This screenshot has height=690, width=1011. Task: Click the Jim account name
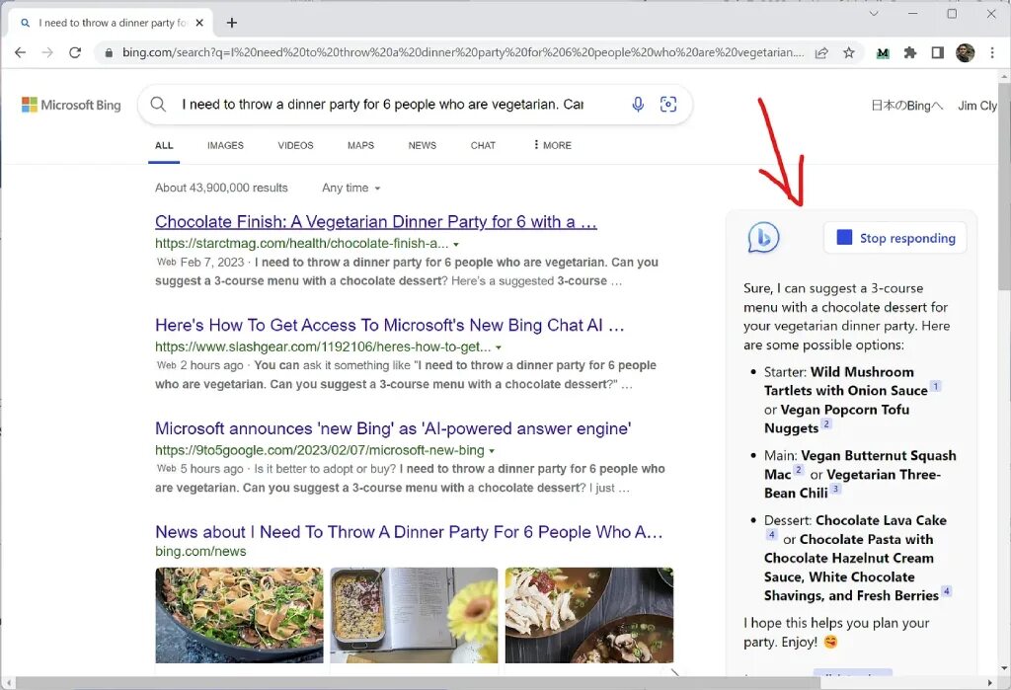coord(977,105)
